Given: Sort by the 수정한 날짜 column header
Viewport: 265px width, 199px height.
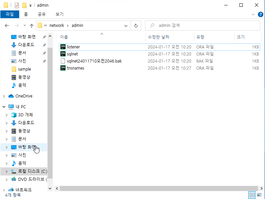Looking at the screenshot, I should (x=170, y=37).
